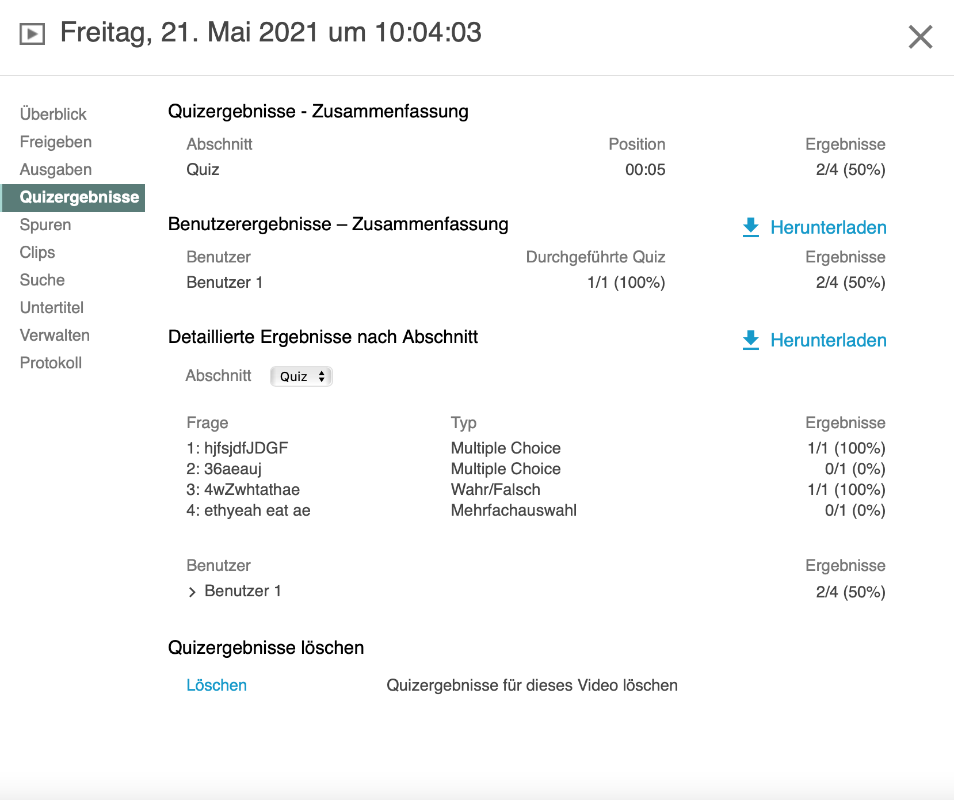Click the Löschen link to delete quiz results
Viewport: 954px width, 800px height.
pos(216,685)
